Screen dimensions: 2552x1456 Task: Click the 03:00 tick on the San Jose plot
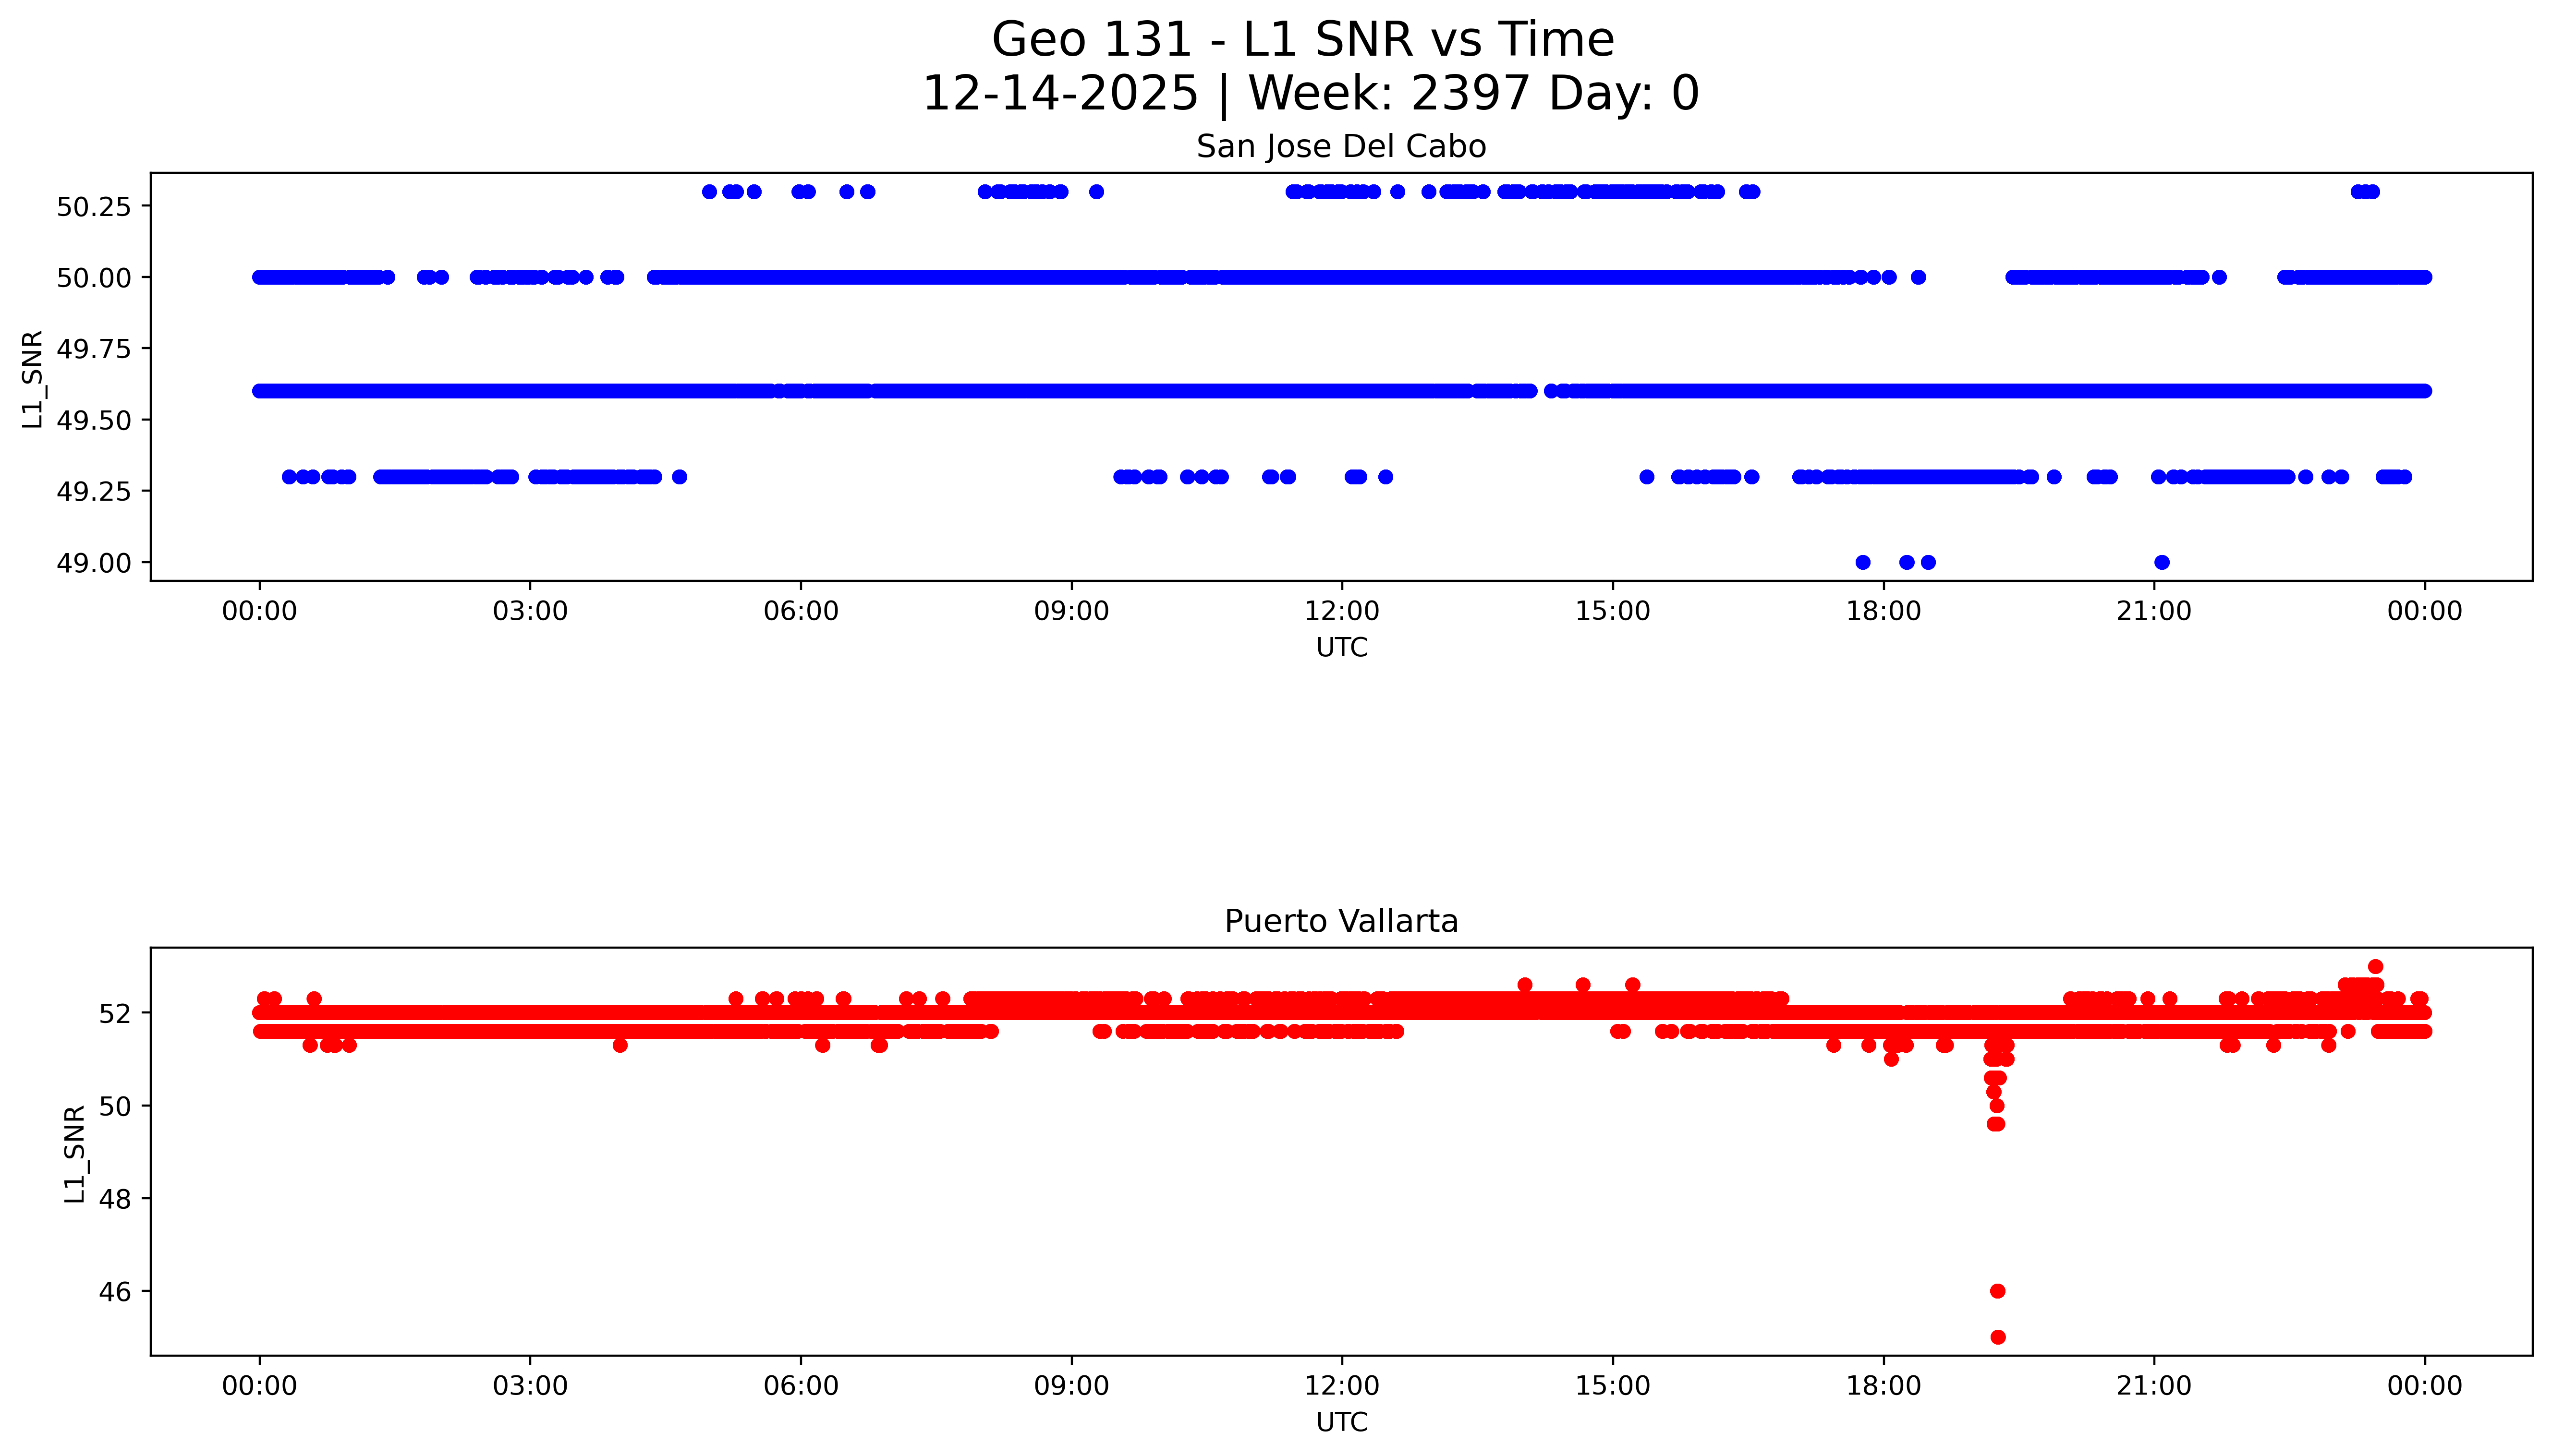[530, 611]
